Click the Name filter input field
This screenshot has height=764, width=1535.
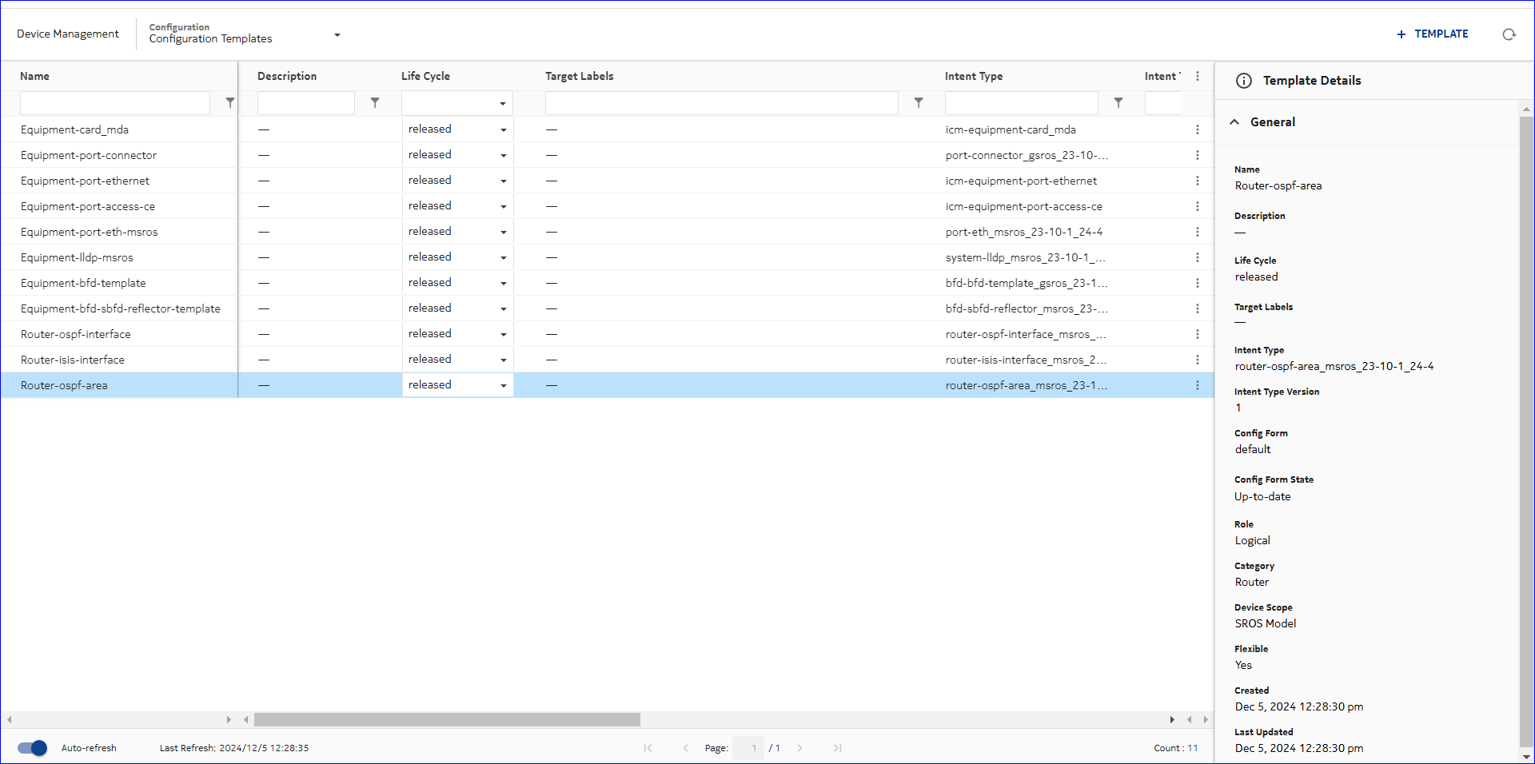click(115, 103)
